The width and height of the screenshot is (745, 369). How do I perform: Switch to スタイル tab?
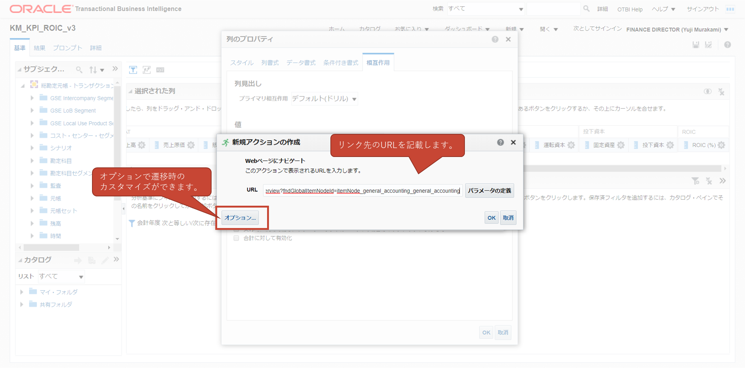pyautogui.click(x=242, y=62)
